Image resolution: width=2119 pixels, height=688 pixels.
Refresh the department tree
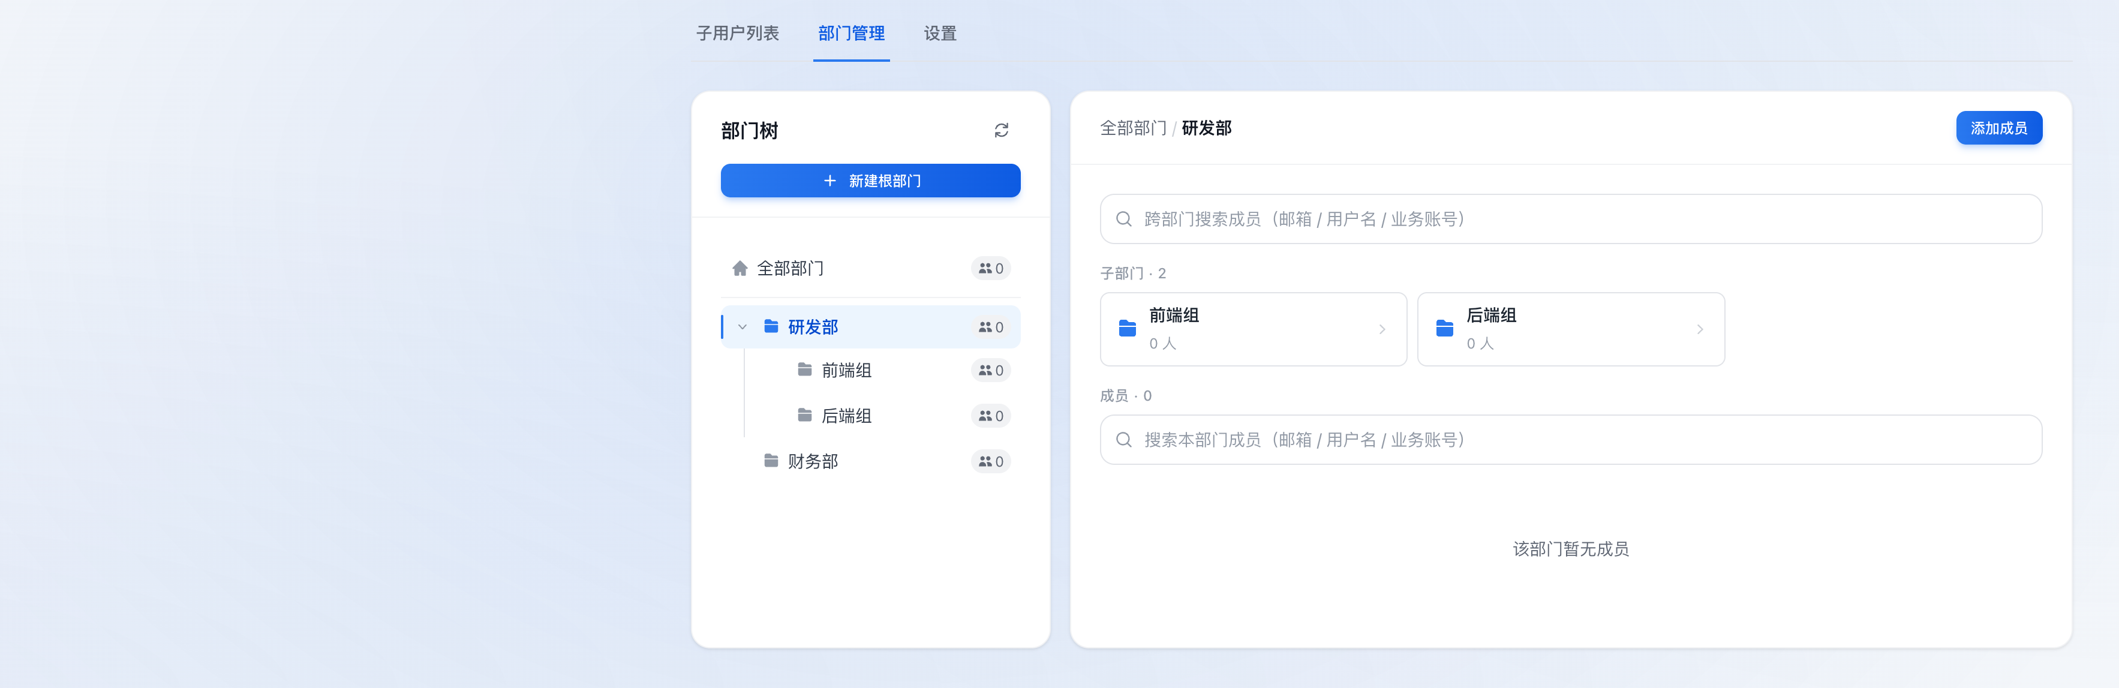point(1001,130)
